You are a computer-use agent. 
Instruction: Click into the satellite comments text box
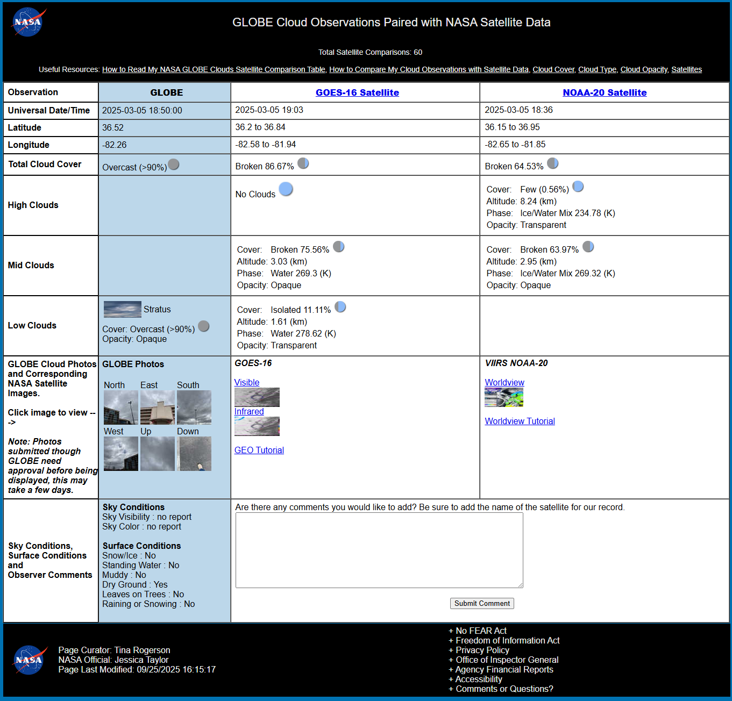click(379, 550)
